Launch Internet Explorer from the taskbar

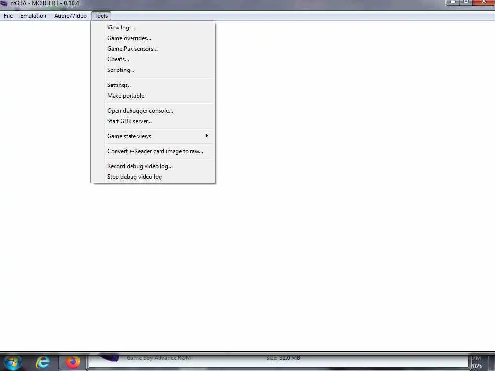click(x=43, y=362)
